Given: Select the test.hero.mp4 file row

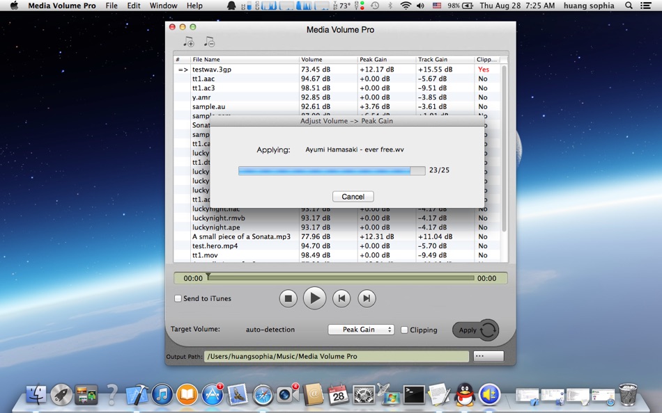Looking at the screenshot, I should 337,245.
